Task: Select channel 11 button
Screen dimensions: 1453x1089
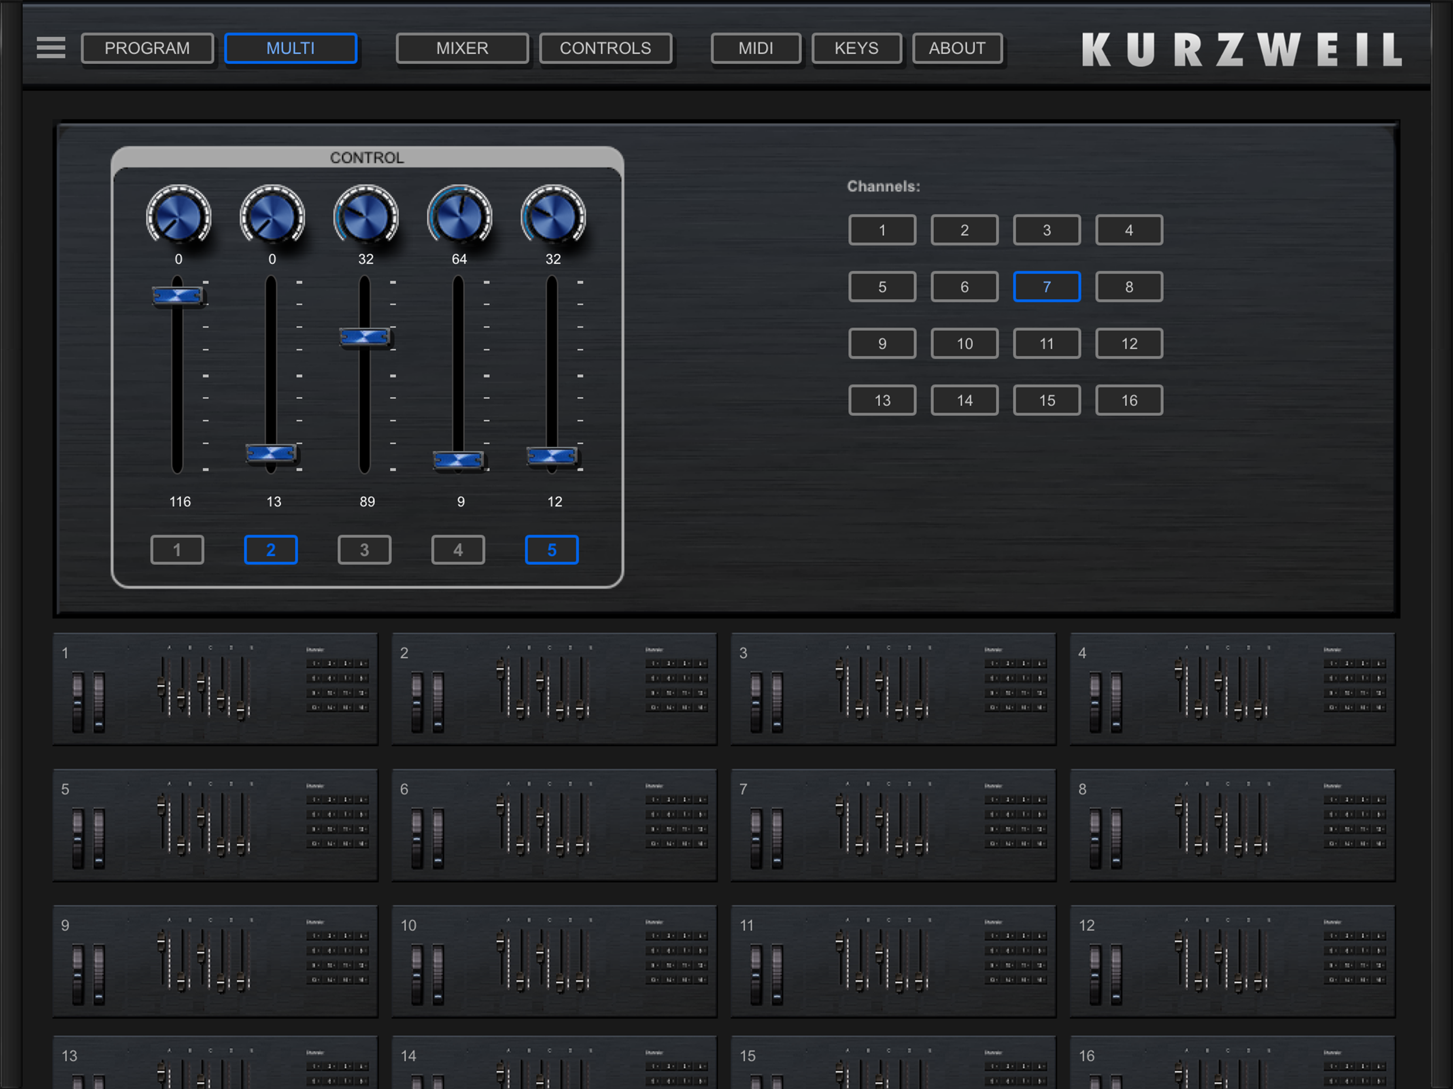Action: 1047,344
